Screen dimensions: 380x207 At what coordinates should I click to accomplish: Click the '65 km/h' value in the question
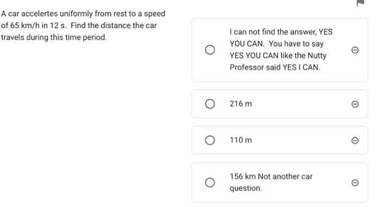coord(25,25)
